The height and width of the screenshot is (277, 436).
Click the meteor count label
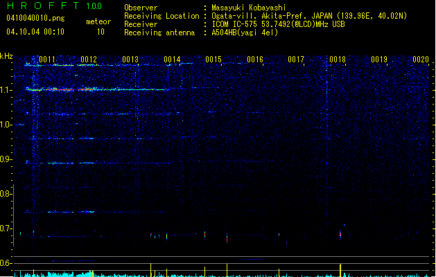98,21
